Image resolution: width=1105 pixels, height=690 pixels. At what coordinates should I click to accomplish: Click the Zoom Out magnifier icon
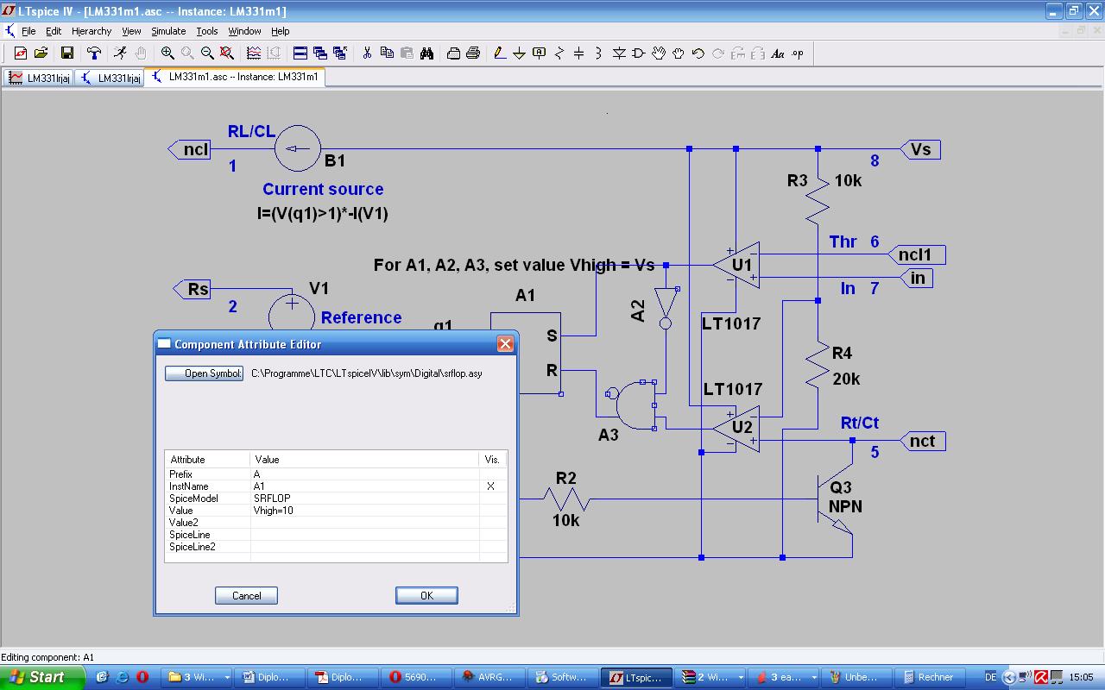coord(207,53)
